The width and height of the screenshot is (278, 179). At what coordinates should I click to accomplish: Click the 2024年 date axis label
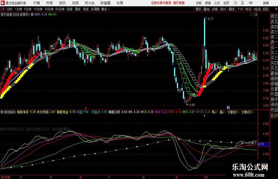pos(6,177)
